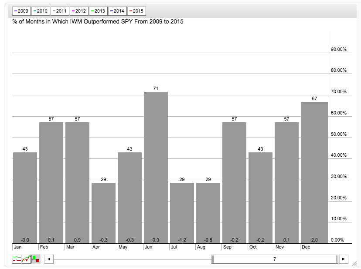Viewport: 361px width, 269px height.
Task: Click the left arrow of the year slider
Action: [x=49, y=259]
